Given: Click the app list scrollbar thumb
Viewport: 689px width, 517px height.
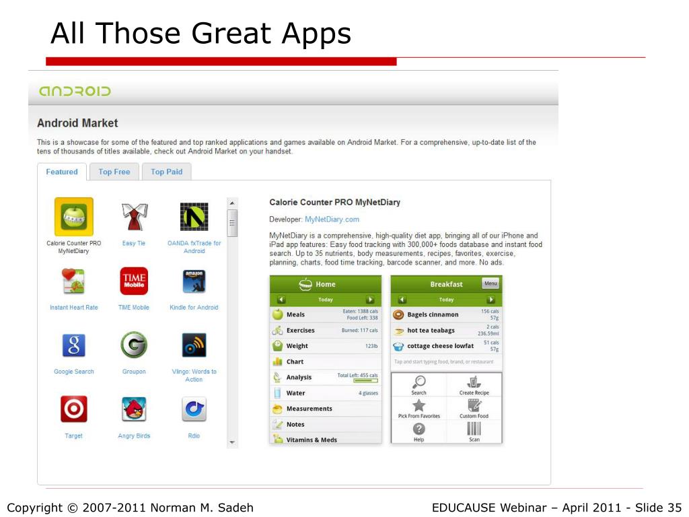Looking at the screenshot, I should [232, 223].
